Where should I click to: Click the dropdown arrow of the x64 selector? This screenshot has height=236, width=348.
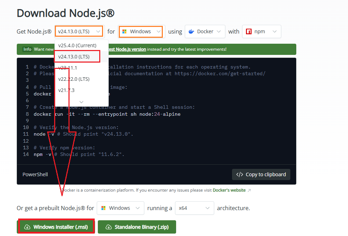[x=208, y=208]
